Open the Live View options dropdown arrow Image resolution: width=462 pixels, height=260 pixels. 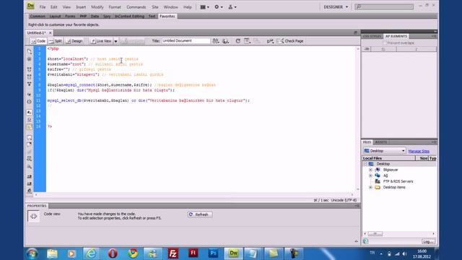(x=115, y=41)
